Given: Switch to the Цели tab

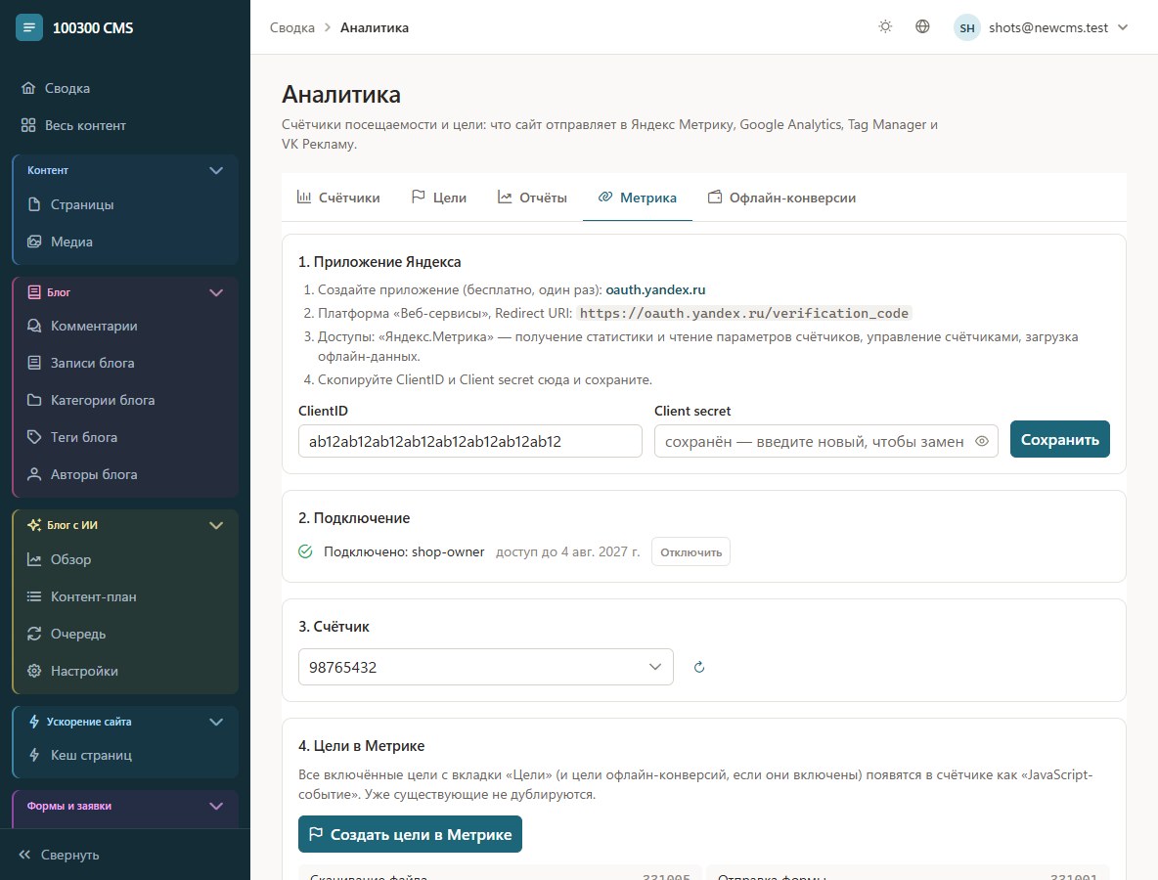Looking at the screenshot, I should point(439,198).
